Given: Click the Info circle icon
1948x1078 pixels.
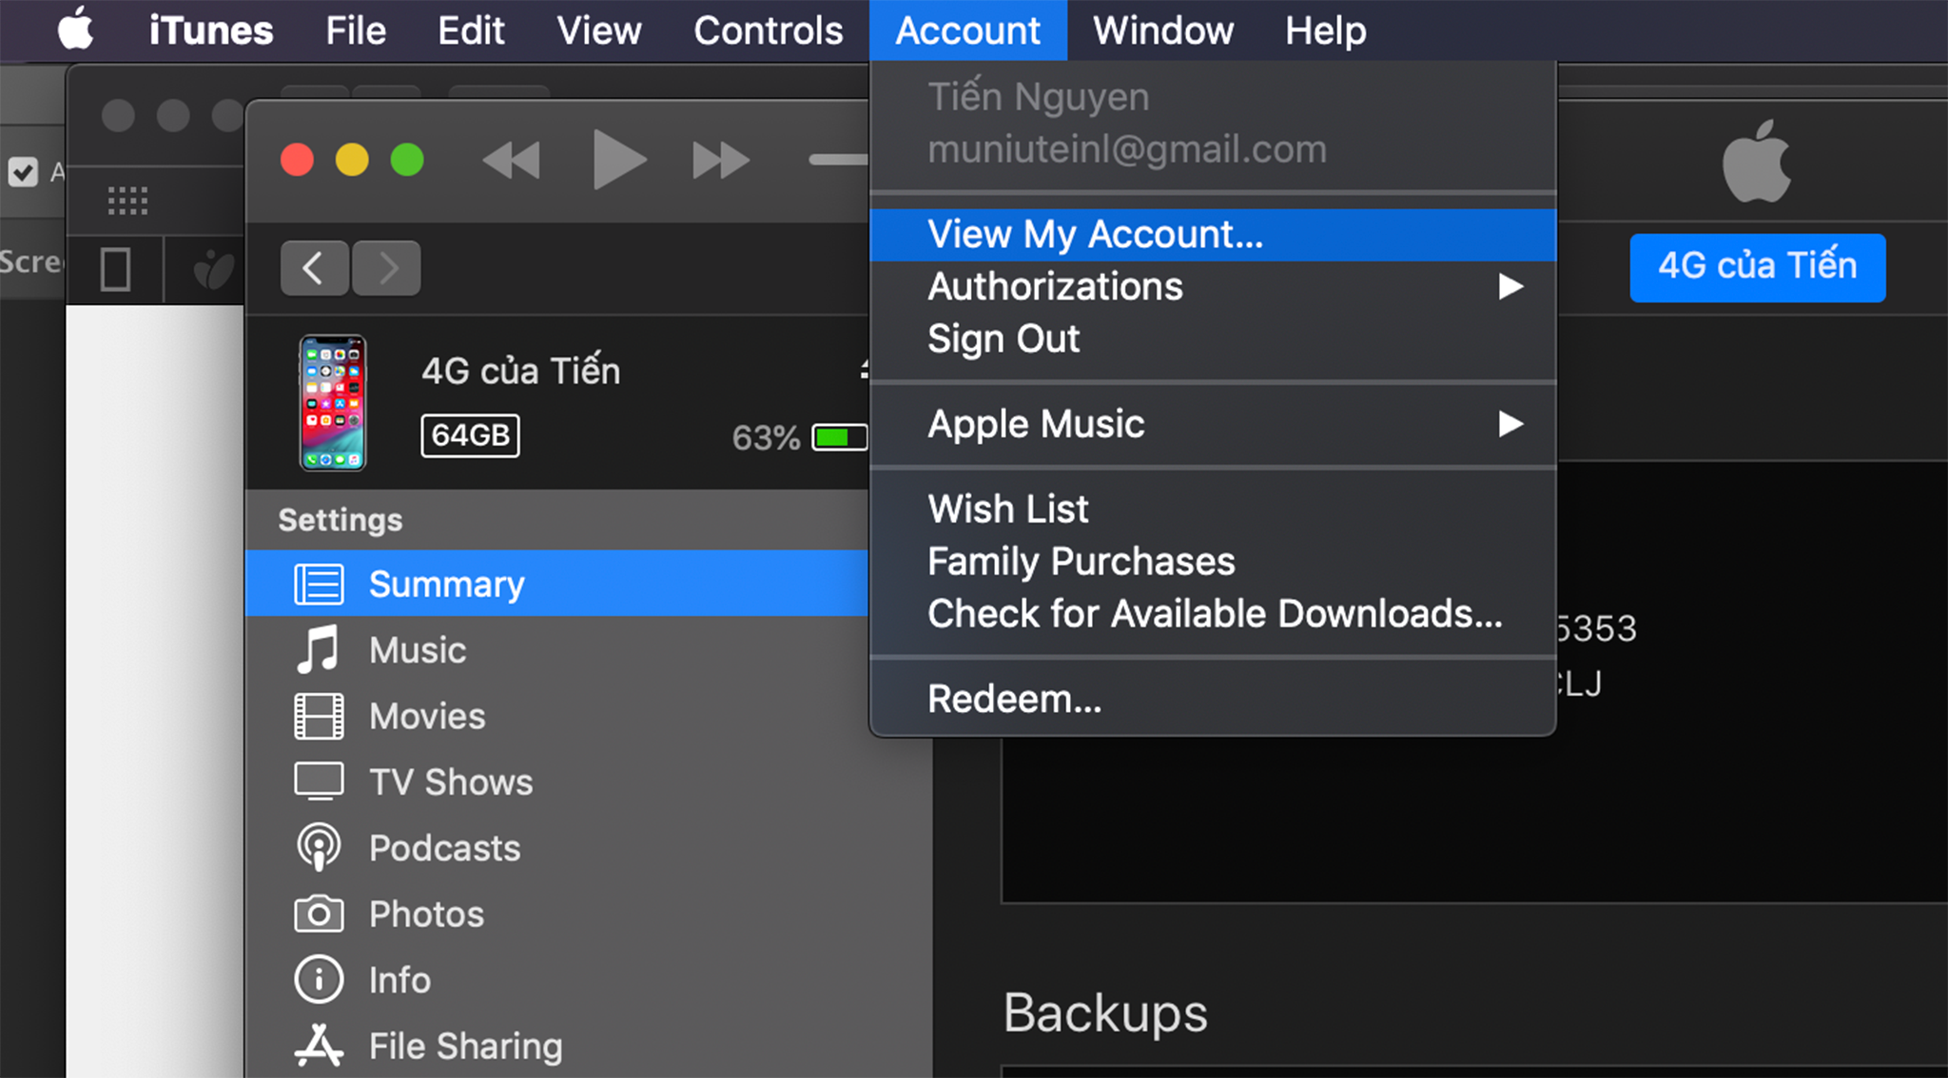Looking at the screenshot, I should 319,979.
